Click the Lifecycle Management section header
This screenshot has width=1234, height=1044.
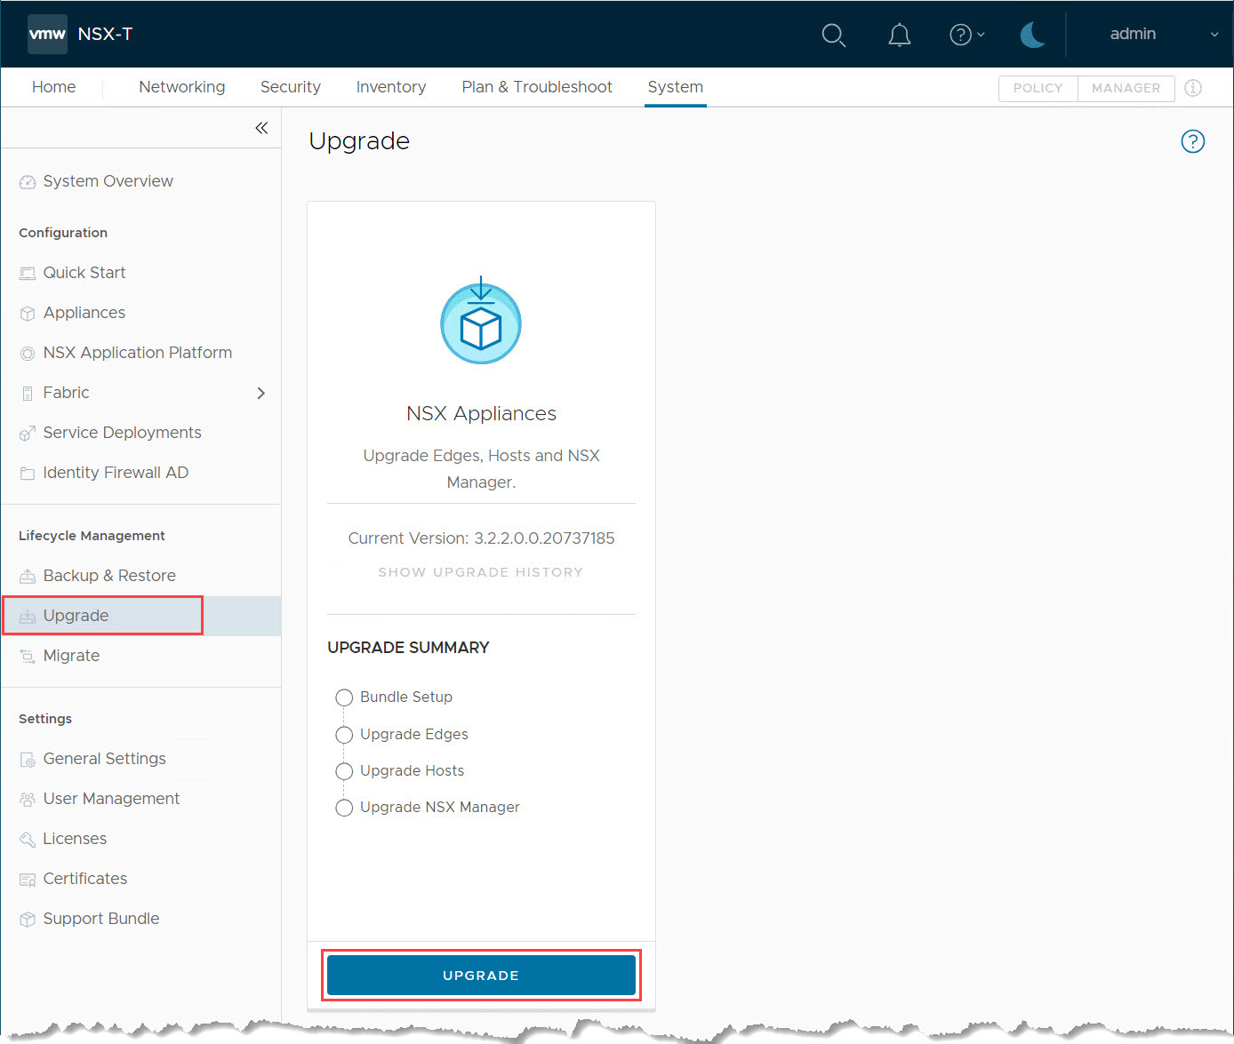(92, 536)
